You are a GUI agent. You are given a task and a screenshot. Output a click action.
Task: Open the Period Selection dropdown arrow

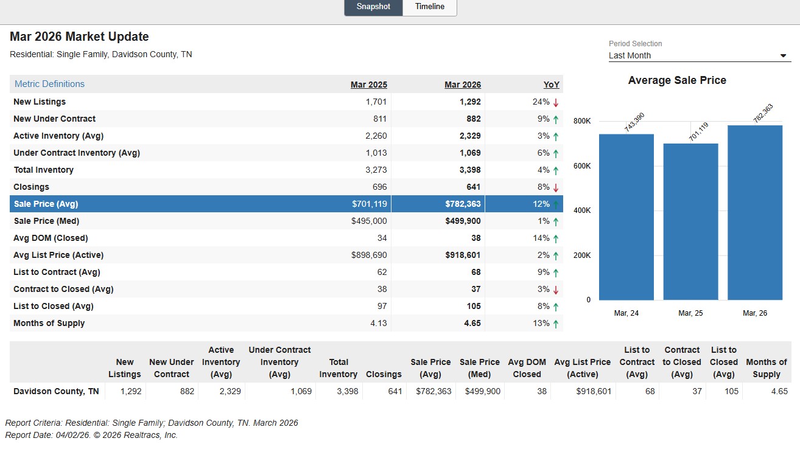pyautogui.click(x=783, y=56)
